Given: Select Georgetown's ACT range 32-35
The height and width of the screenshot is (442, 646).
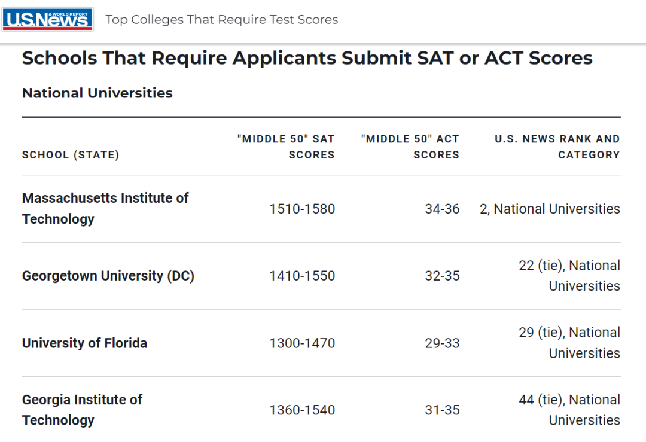Looking at the screenshot, I should point(442,276).
